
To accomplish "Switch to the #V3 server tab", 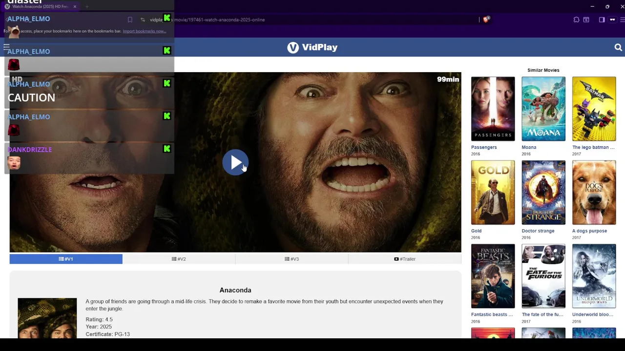I will pos(292,259).
